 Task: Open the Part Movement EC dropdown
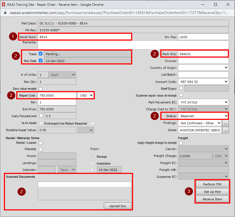(x=203, y=102)
